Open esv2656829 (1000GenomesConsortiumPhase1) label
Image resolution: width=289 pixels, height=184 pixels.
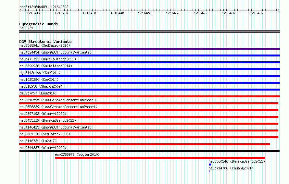coord(58,107)
